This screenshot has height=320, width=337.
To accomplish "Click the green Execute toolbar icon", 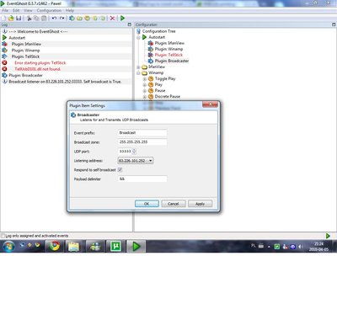I will (x=122, y=19).
